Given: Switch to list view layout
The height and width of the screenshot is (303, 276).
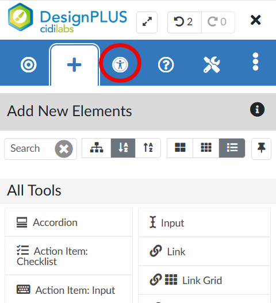Looking at the screenshot, I should pos(232,148).
